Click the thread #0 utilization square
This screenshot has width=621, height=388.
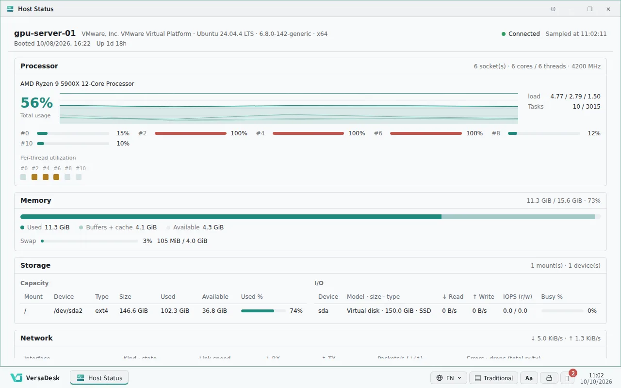click(23, 177)
